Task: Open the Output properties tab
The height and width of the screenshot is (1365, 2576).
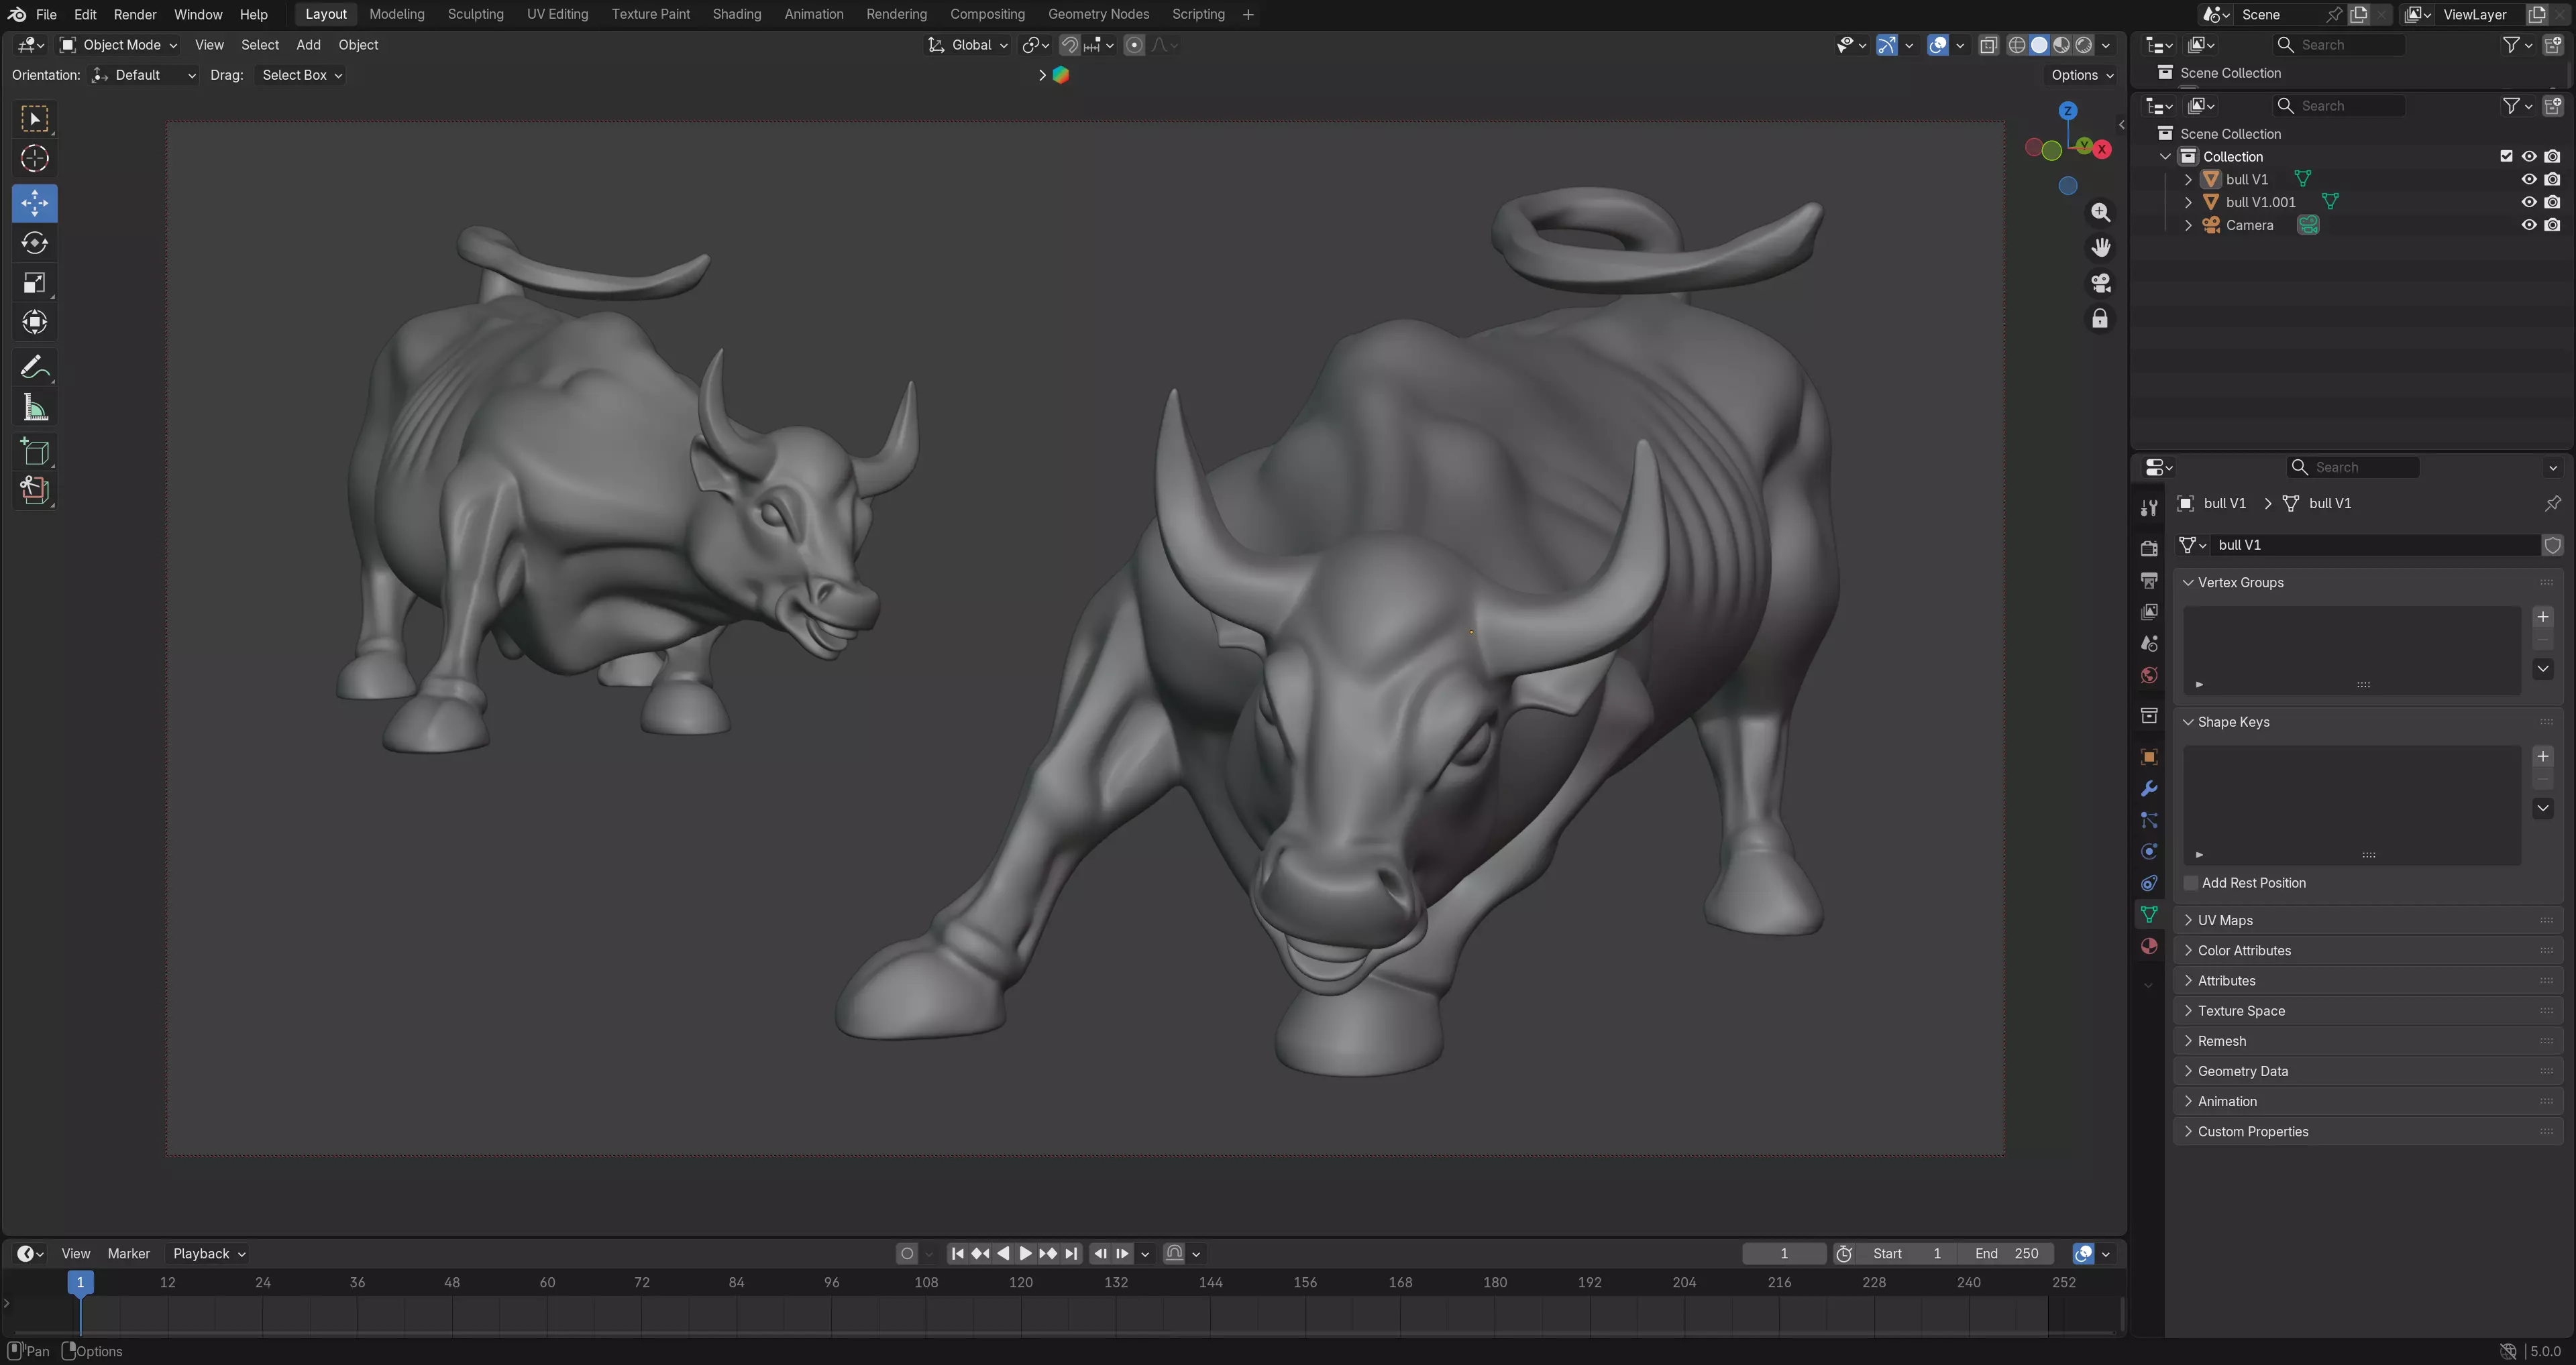Action: (x=2148, y=581)
